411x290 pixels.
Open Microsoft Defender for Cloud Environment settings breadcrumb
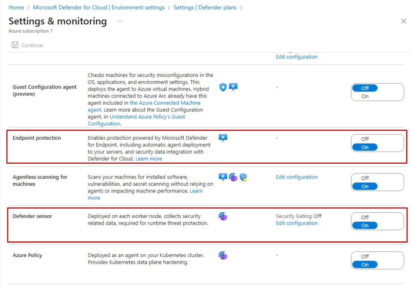click(x=99, y=7)
